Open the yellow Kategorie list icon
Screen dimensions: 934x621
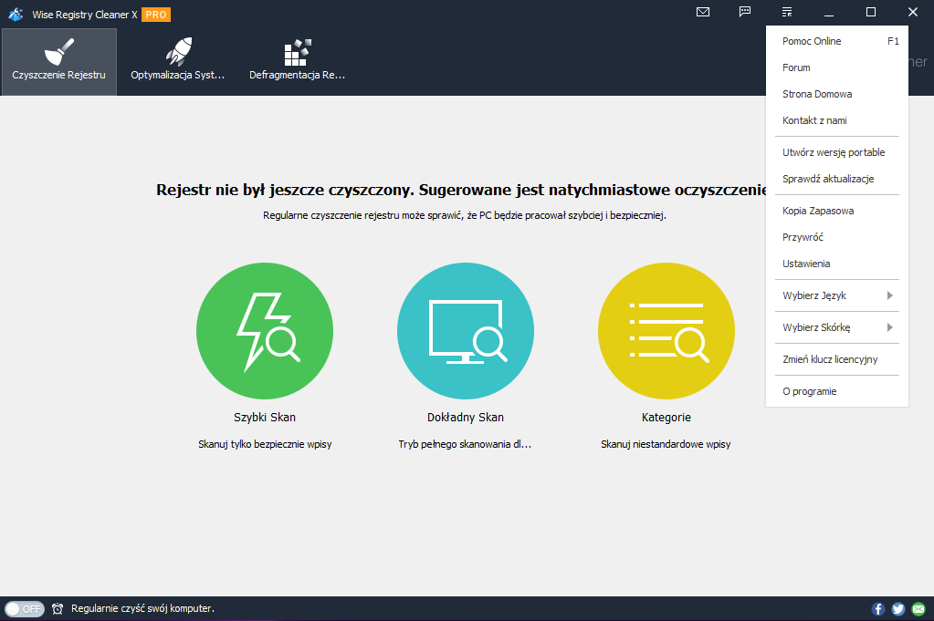click(x=666, y=331)
